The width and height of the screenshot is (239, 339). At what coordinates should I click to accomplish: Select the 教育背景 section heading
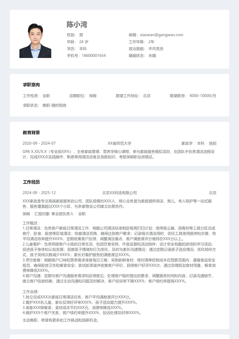tap(31, 133)
